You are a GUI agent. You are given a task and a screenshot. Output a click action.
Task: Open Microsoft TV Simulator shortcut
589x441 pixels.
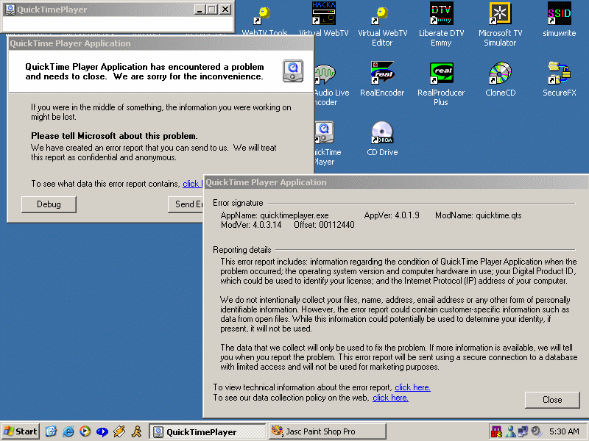(500, 15)
